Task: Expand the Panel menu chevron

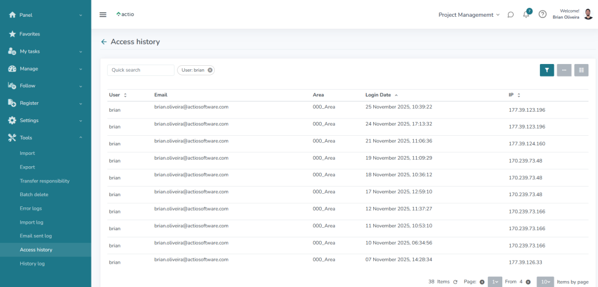Action: point(81,15)
